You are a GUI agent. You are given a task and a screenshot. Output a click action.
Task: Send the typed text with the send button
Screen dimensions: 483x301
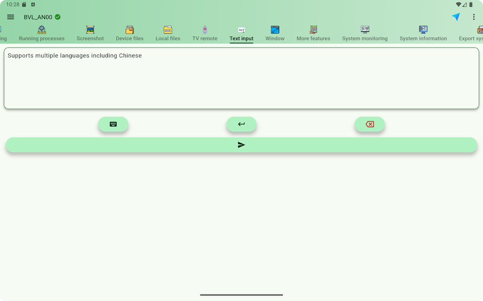pyautogui.click(x=242, y=144)
